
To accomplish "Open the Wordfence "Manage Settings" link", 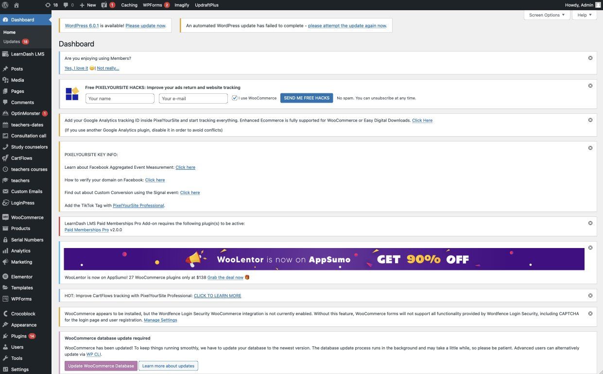I will click(160, 320).
